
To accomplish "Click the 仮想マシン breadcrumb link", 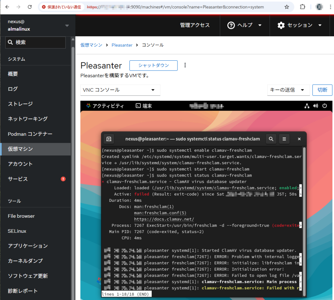I will click(x=91, y=45).
